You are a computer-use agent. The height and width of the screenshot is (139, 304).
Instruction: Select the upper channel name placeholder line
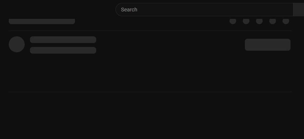pos(63,40)
